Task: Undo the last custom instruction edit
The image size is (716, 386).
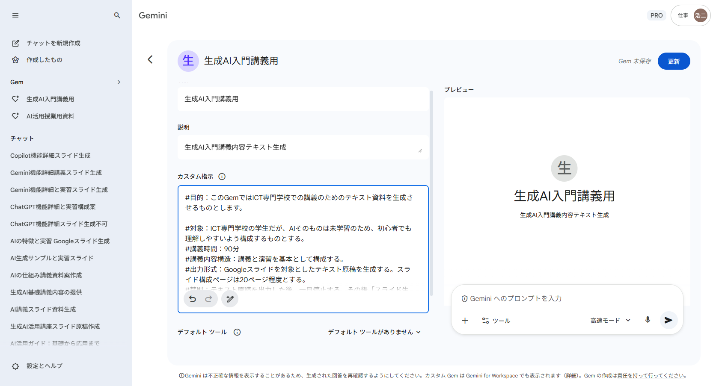Action: tap(193, 299)
